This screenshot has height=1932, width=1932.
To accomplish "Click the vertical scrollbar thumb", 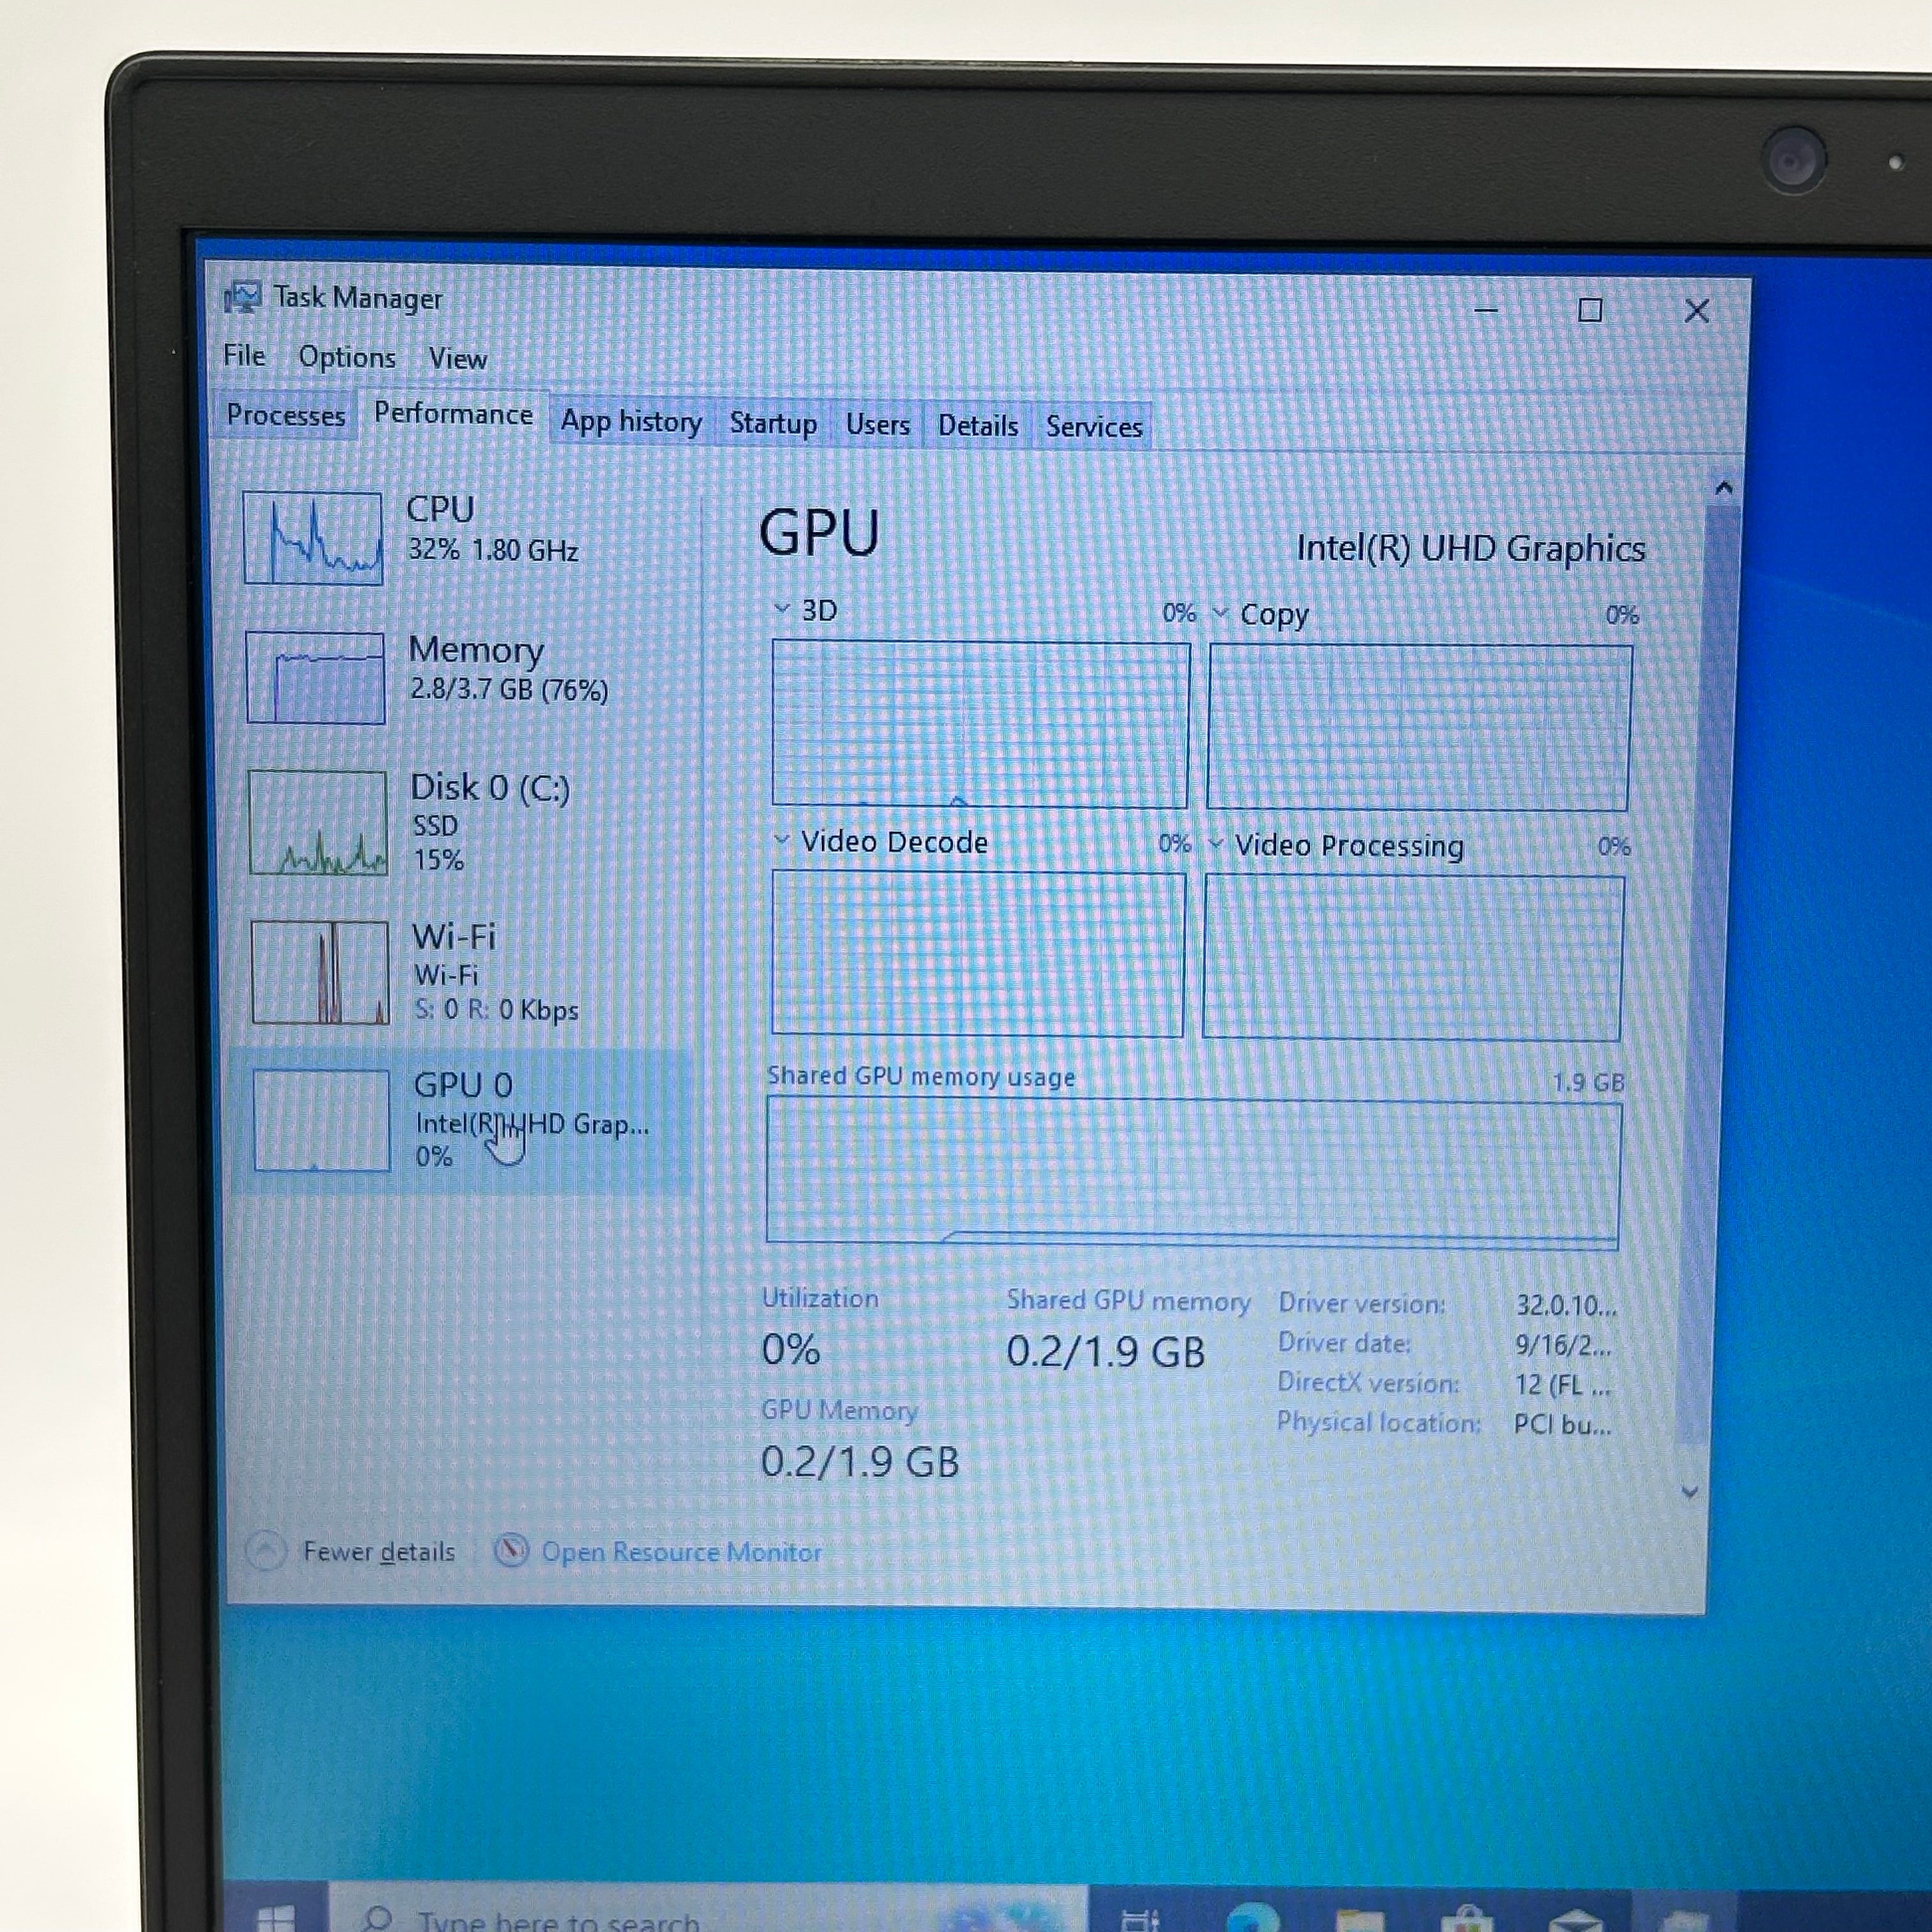I will (1707, 975).
